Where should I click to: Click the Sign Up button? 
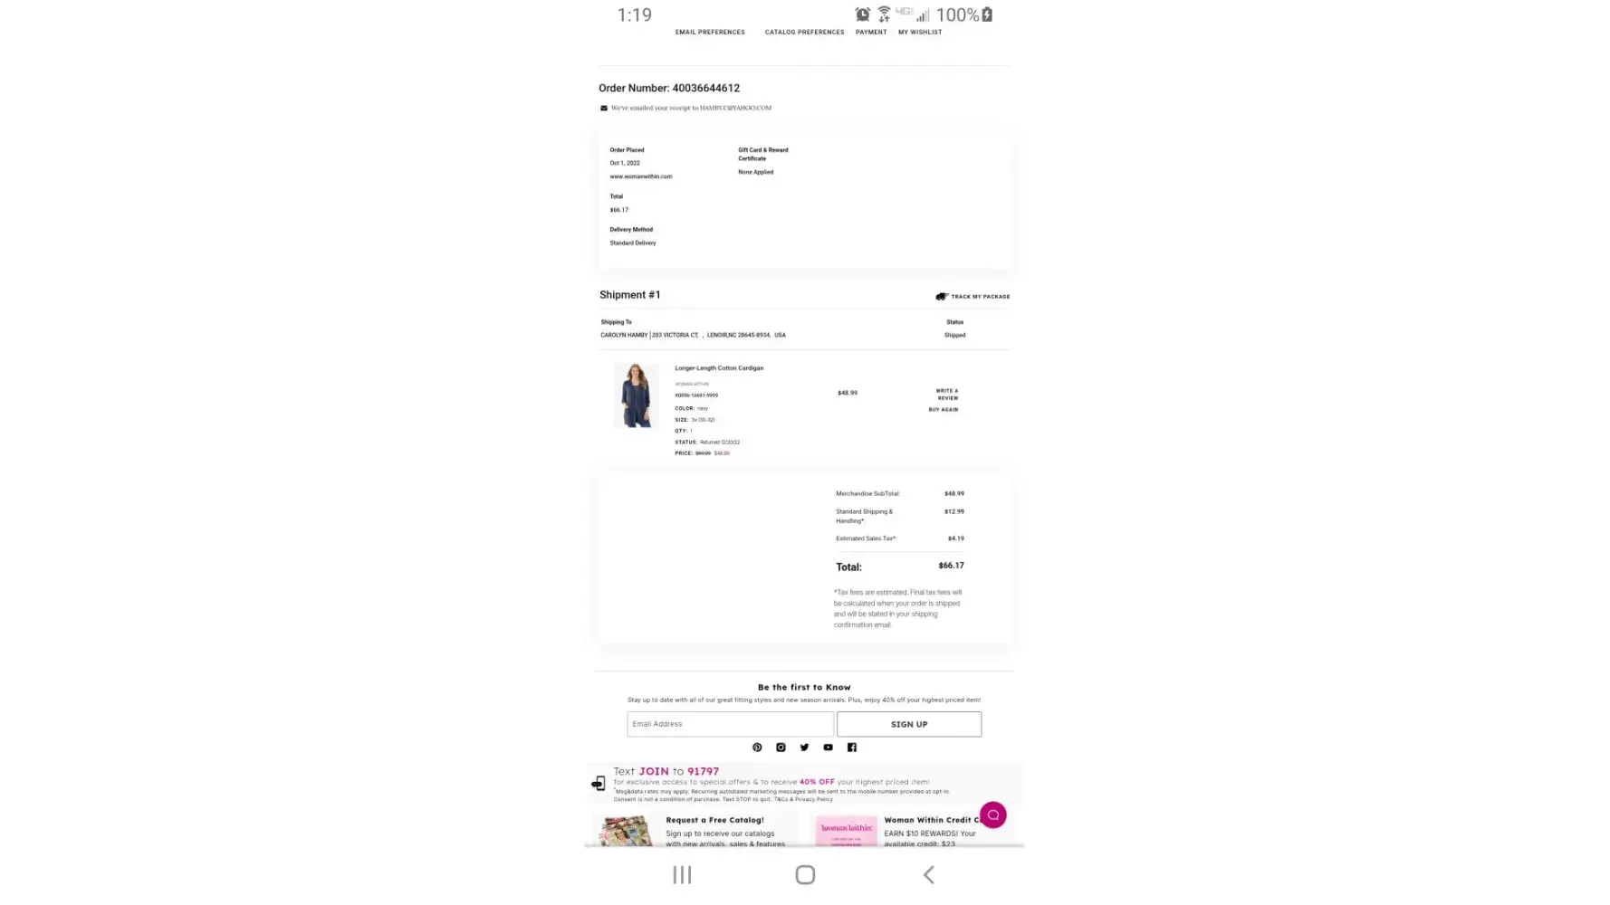[x=908, y=724]
